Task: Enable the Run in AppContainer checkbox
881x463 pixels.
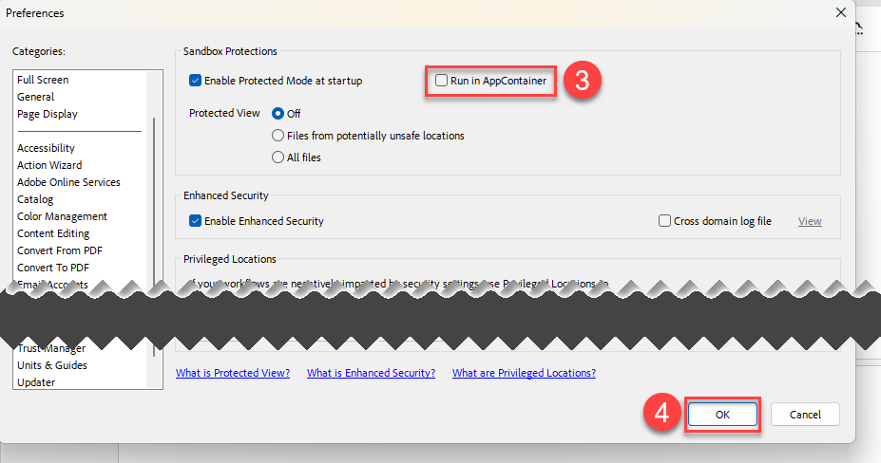Action: pos(441,82)
